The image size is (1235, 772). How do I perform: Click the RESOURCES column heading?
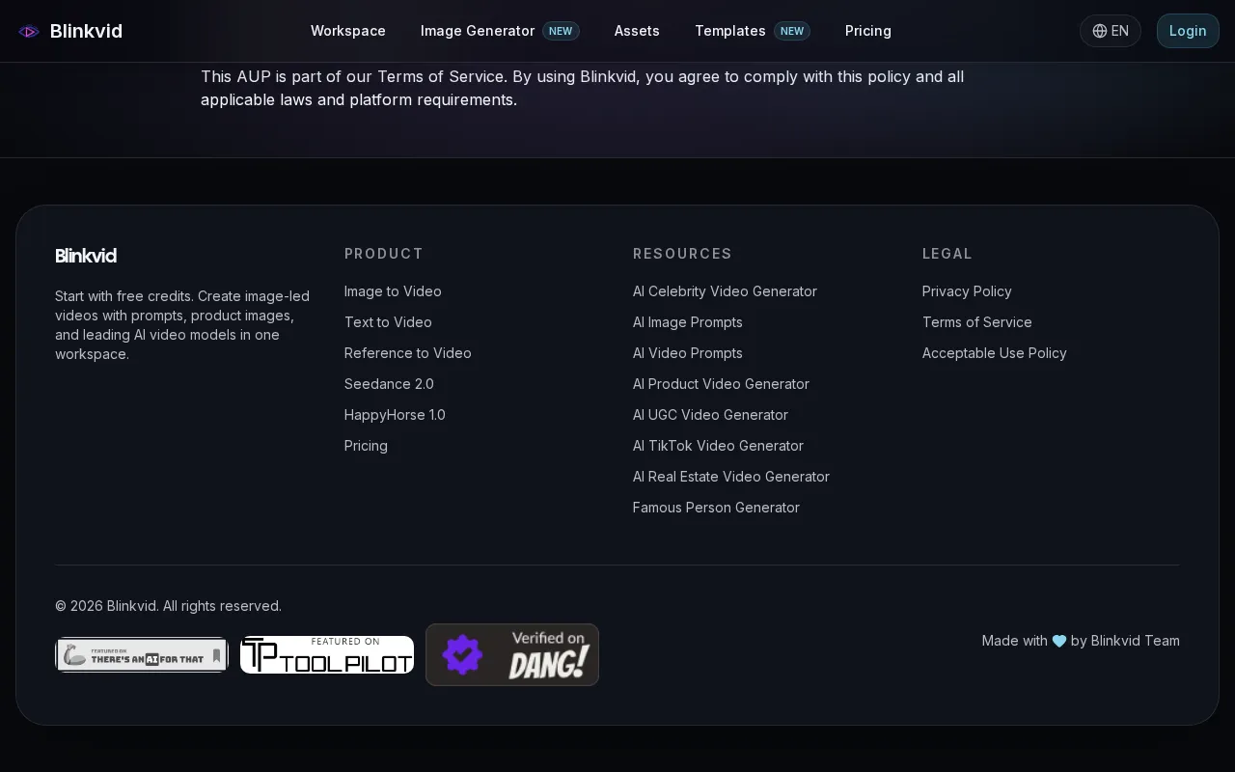point(682,254)
